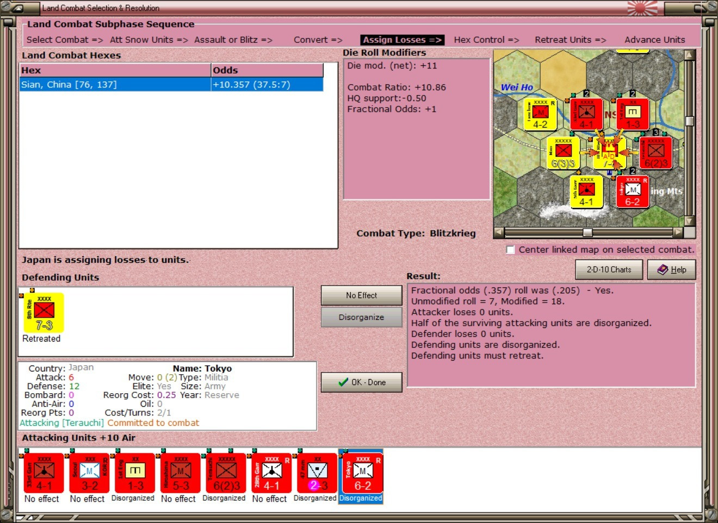Image resolution: width=718 pixels, height=523 pixels.
Task: Click the Disorganize button
Action: tap(362, 317)
